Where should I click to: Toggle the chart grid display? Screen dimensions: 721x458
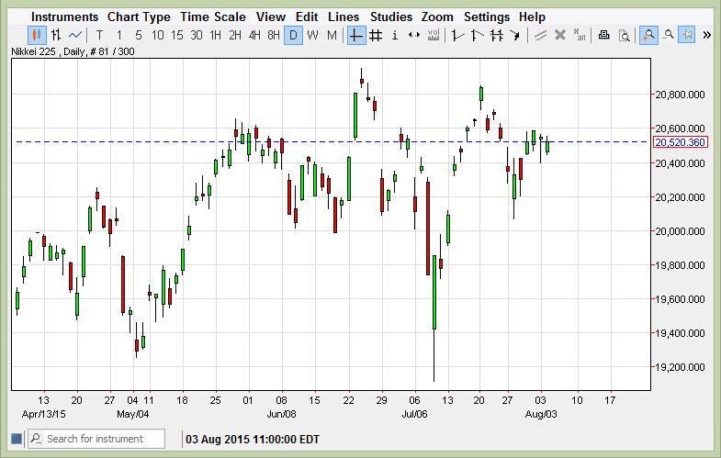pos(376,35)
